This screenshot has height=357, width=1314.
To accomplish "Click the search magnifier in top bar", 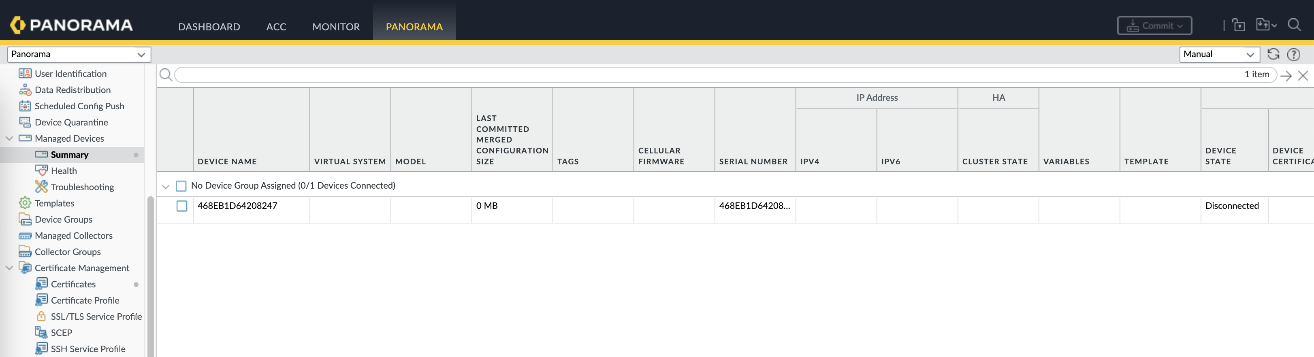I will pos(1294,25).
